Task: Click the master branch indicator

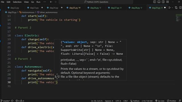Action: [5, 101]
